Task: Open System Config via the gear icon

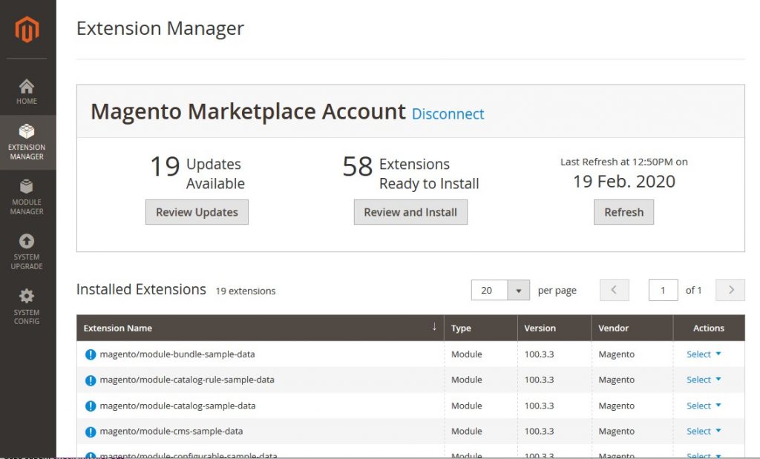Action: pos(27,303)
